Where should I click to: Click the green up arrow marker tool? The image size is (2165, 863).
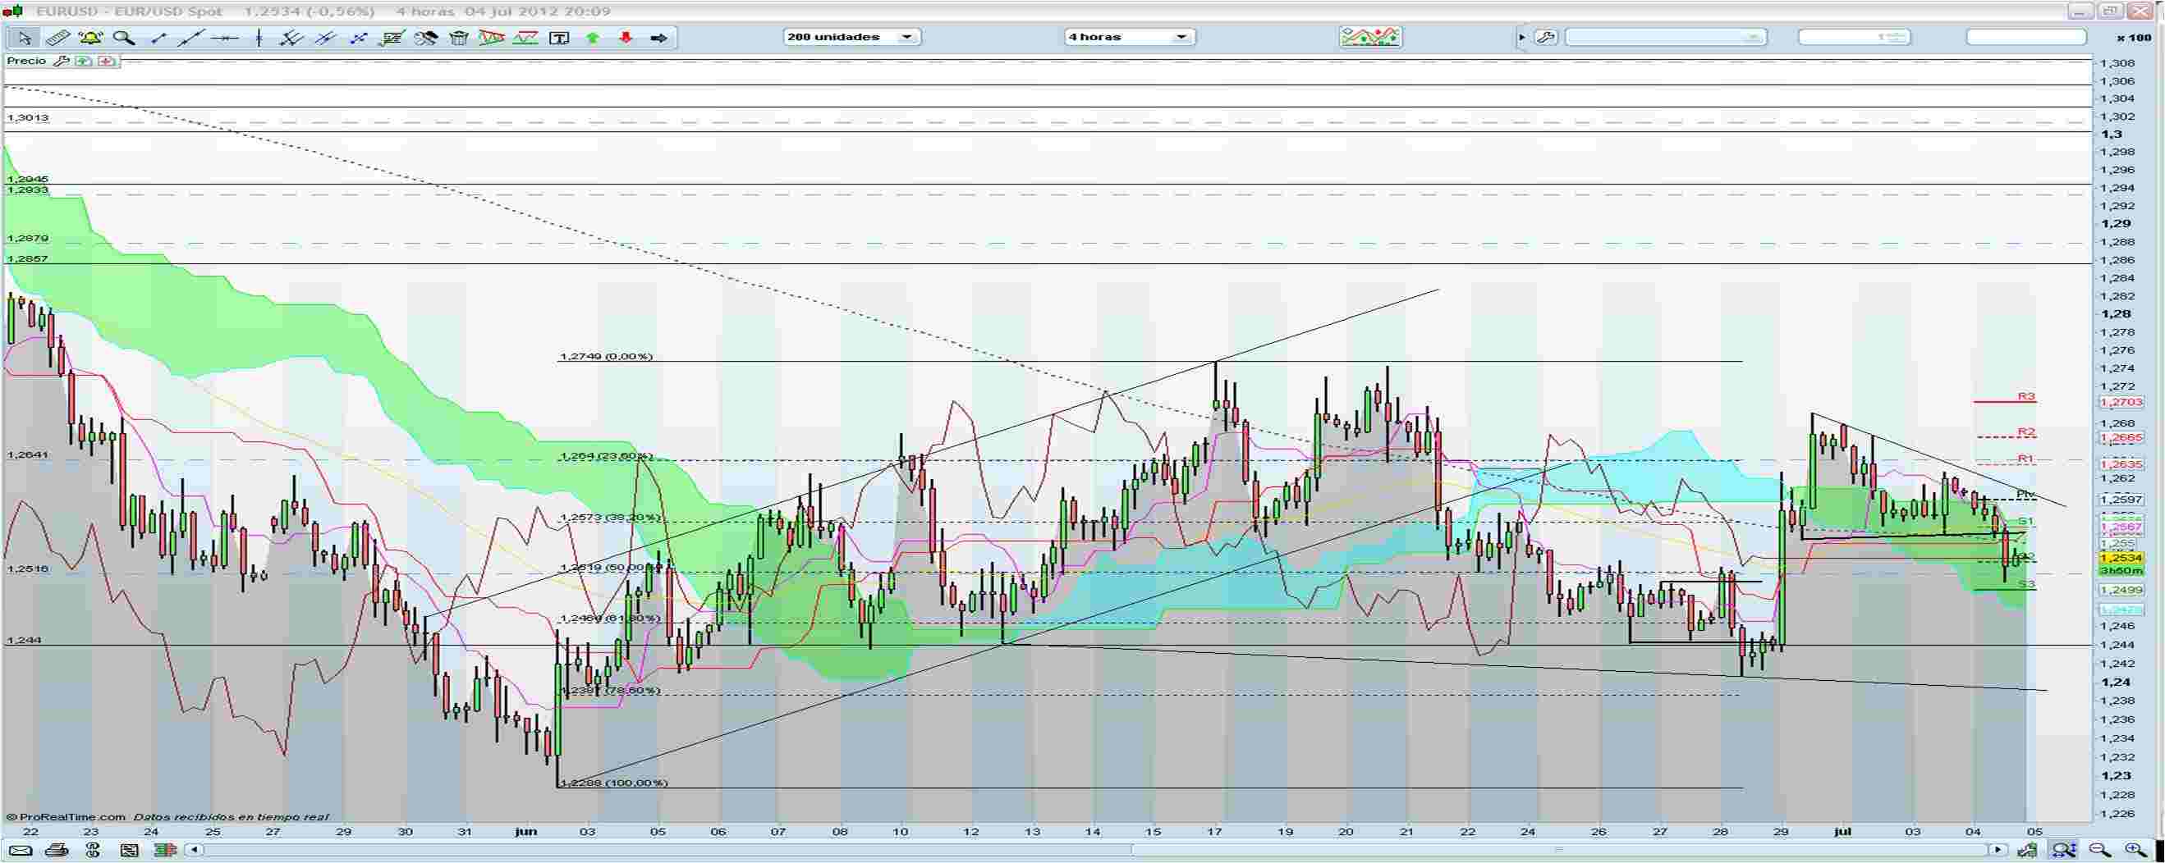pyautogui.click(x=591, y=38)
